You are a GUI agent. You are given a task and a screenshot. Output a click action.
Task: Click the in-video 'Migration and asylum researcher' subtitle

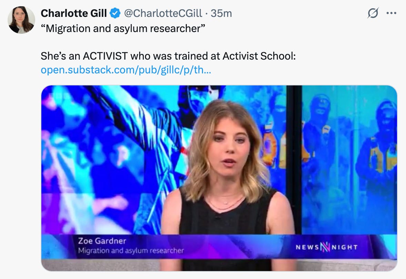(x=131, y=250)
